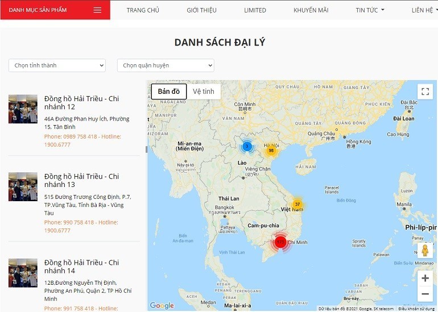Open the Chọn quận huyện dropdown
The width and height of the screenshot is (438, 312).
coord(166,65)
